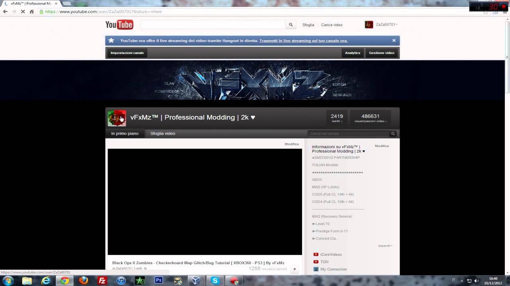Click Modifica above the featured video

click(292, 144)
